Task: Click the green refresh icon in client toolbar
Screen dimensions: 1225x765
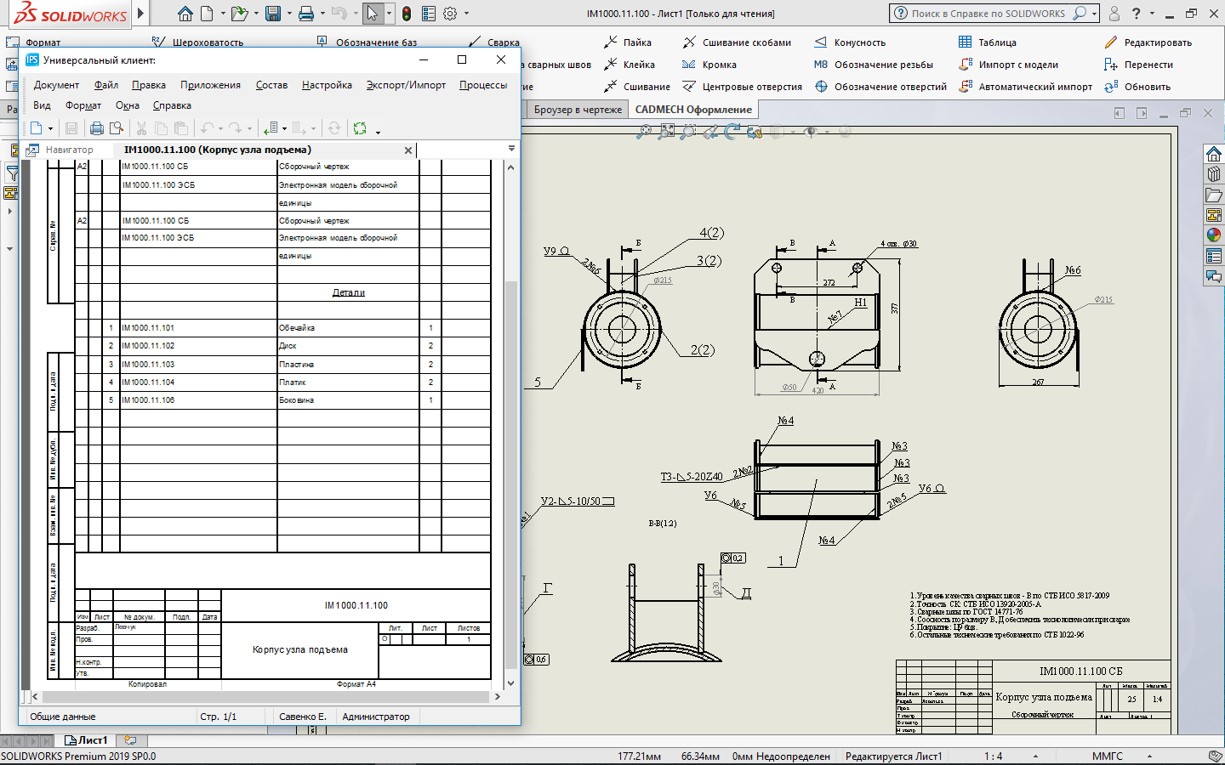Action: point(360,128)
